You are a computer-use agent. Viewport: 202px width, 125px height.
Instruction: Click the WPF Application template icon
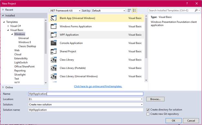54,35
